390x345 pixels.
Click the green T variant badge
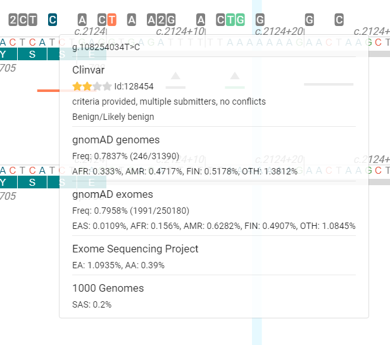(230, 20)
